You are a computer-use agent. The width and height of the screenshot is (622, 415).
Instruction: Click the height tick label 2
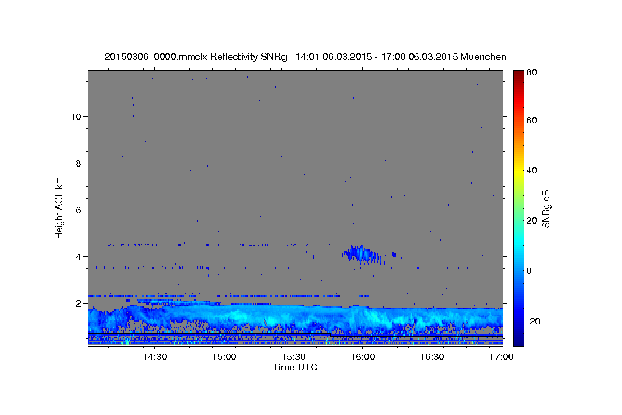(x=78, y=303)
